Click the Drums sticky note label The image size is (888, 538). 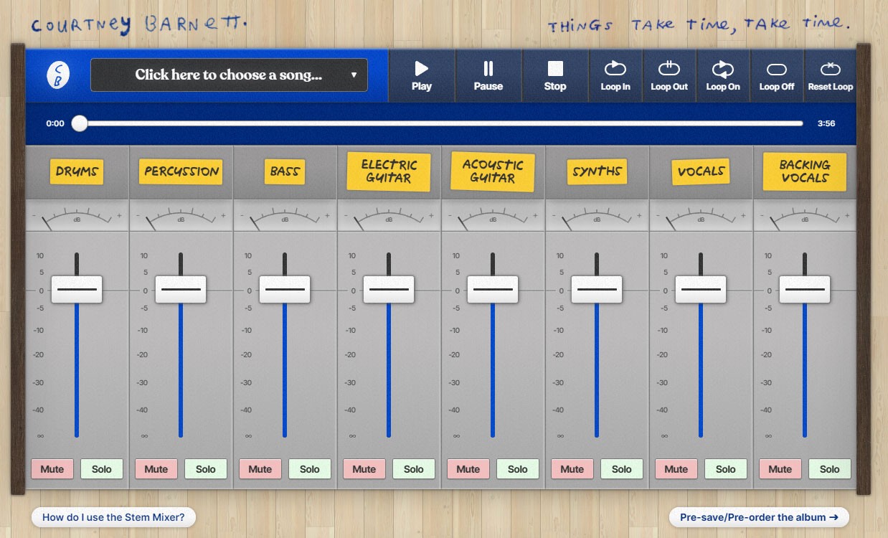click(77, 171)
